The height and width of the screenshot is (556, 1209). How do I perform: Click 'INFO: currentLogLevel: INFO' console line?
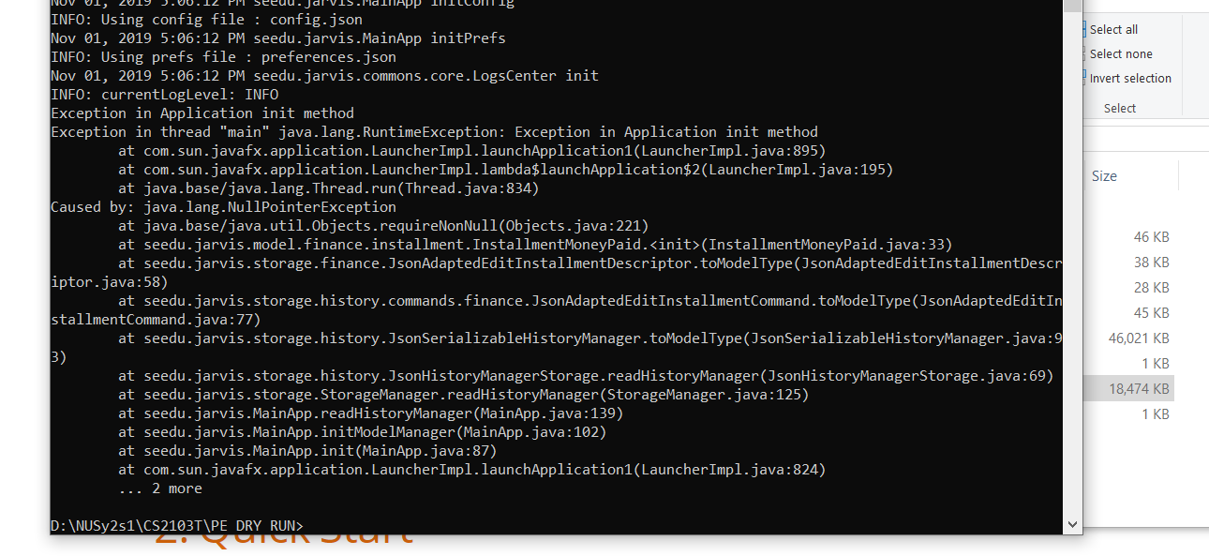tap(165, 95)
